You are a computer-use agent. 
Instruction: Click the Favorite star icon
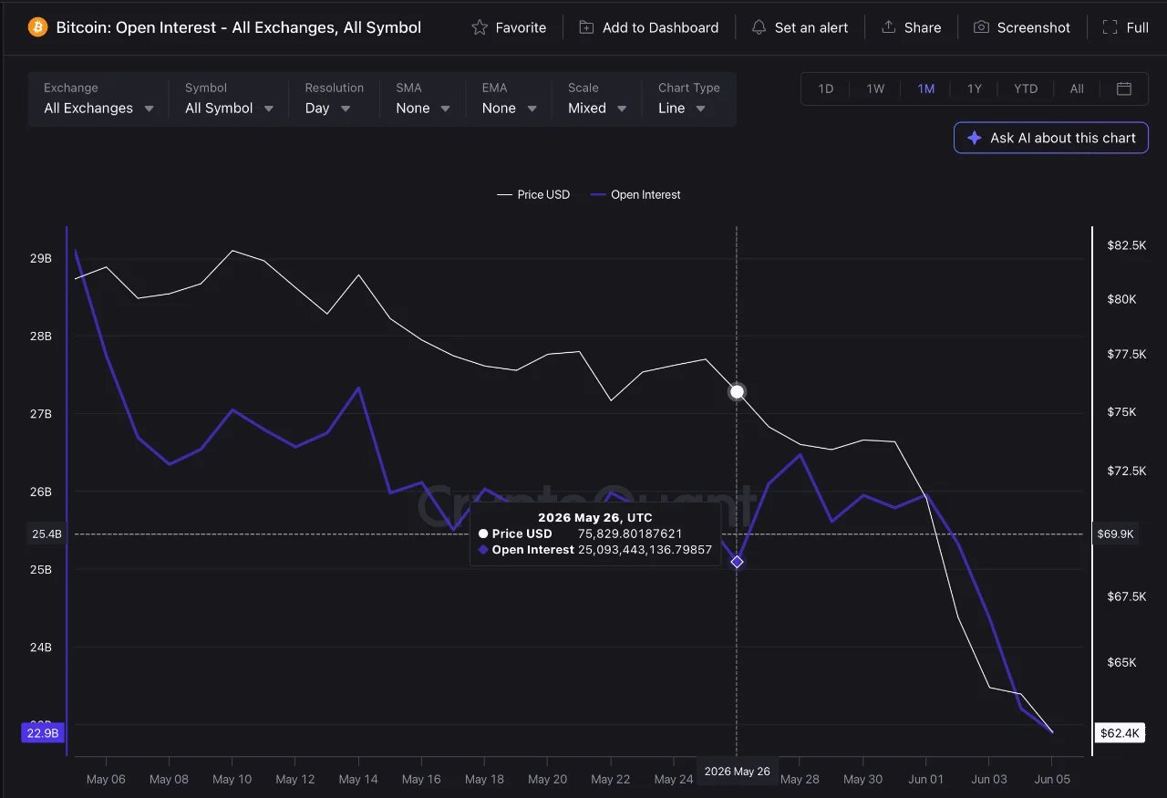(x=480, y=27)
